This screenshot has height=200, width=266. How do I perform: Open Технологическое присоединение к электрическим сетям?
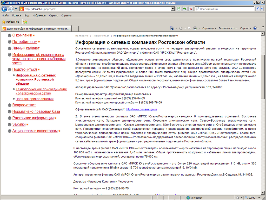[41, 91]
